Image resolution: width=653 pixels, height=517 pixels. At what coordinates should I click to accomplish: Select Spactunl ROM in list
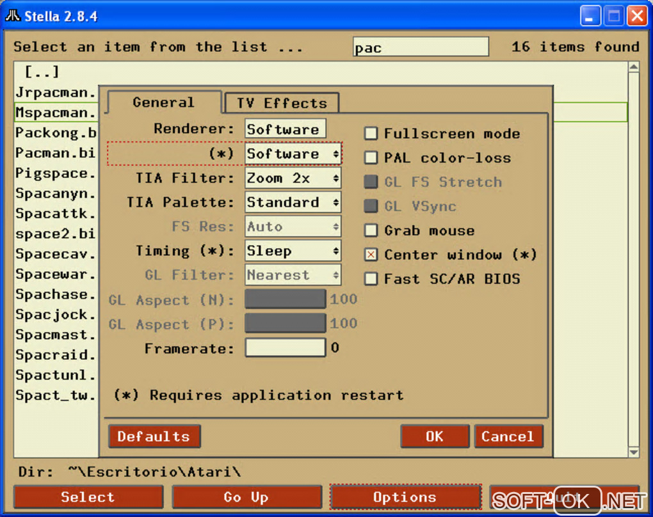pos(56,375)
